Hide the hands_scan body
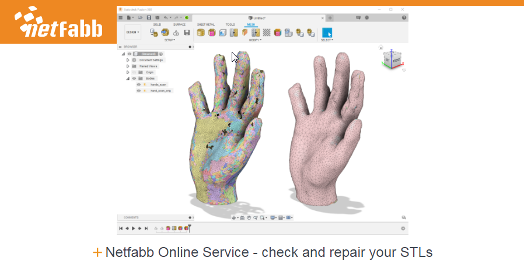The height and width of the screenshot is (268, 524). (x=139, y=84)
